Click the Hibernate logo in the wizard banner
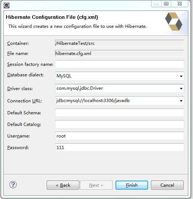The height and width of the screenshot is (199, 193). click(173, 22)
